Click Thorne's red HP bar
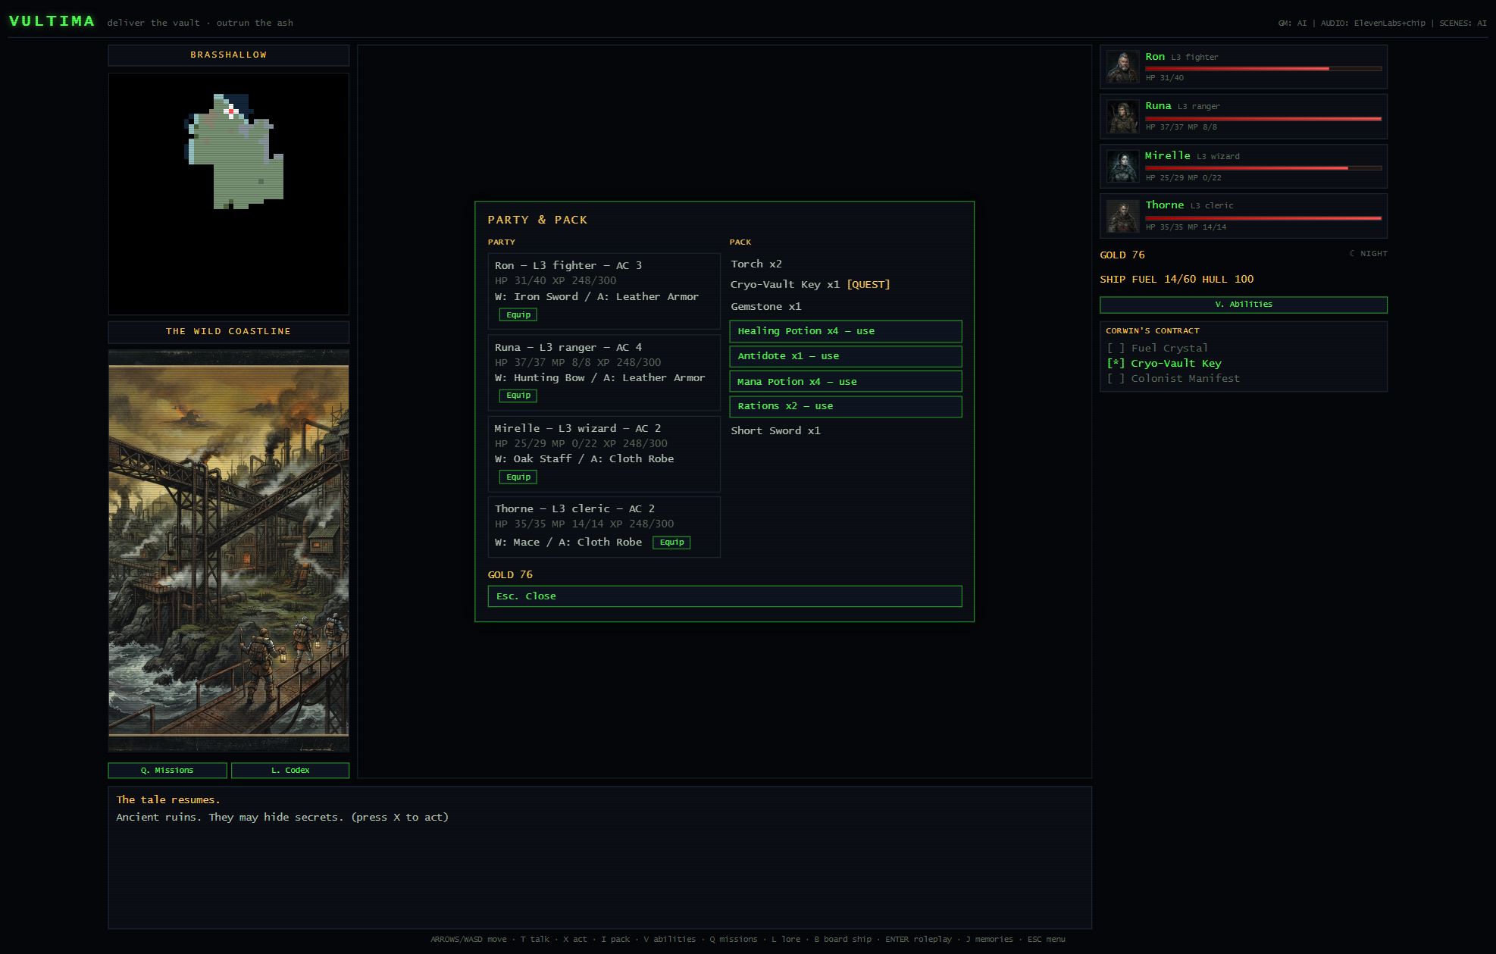 [1263, 218]
